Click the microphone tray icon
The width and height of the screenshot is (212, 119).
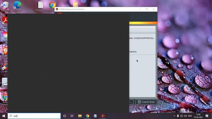(178, 116)
